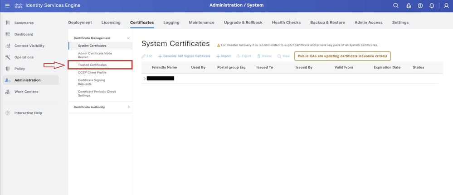Click the Administration / System header title
Screen dimensions: 453x195
click(x=236, y=5)
